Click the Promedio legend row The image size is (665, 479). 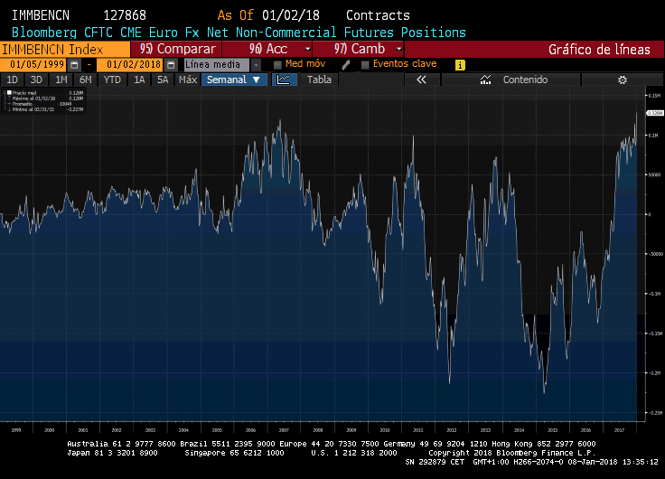pos(42,104)
